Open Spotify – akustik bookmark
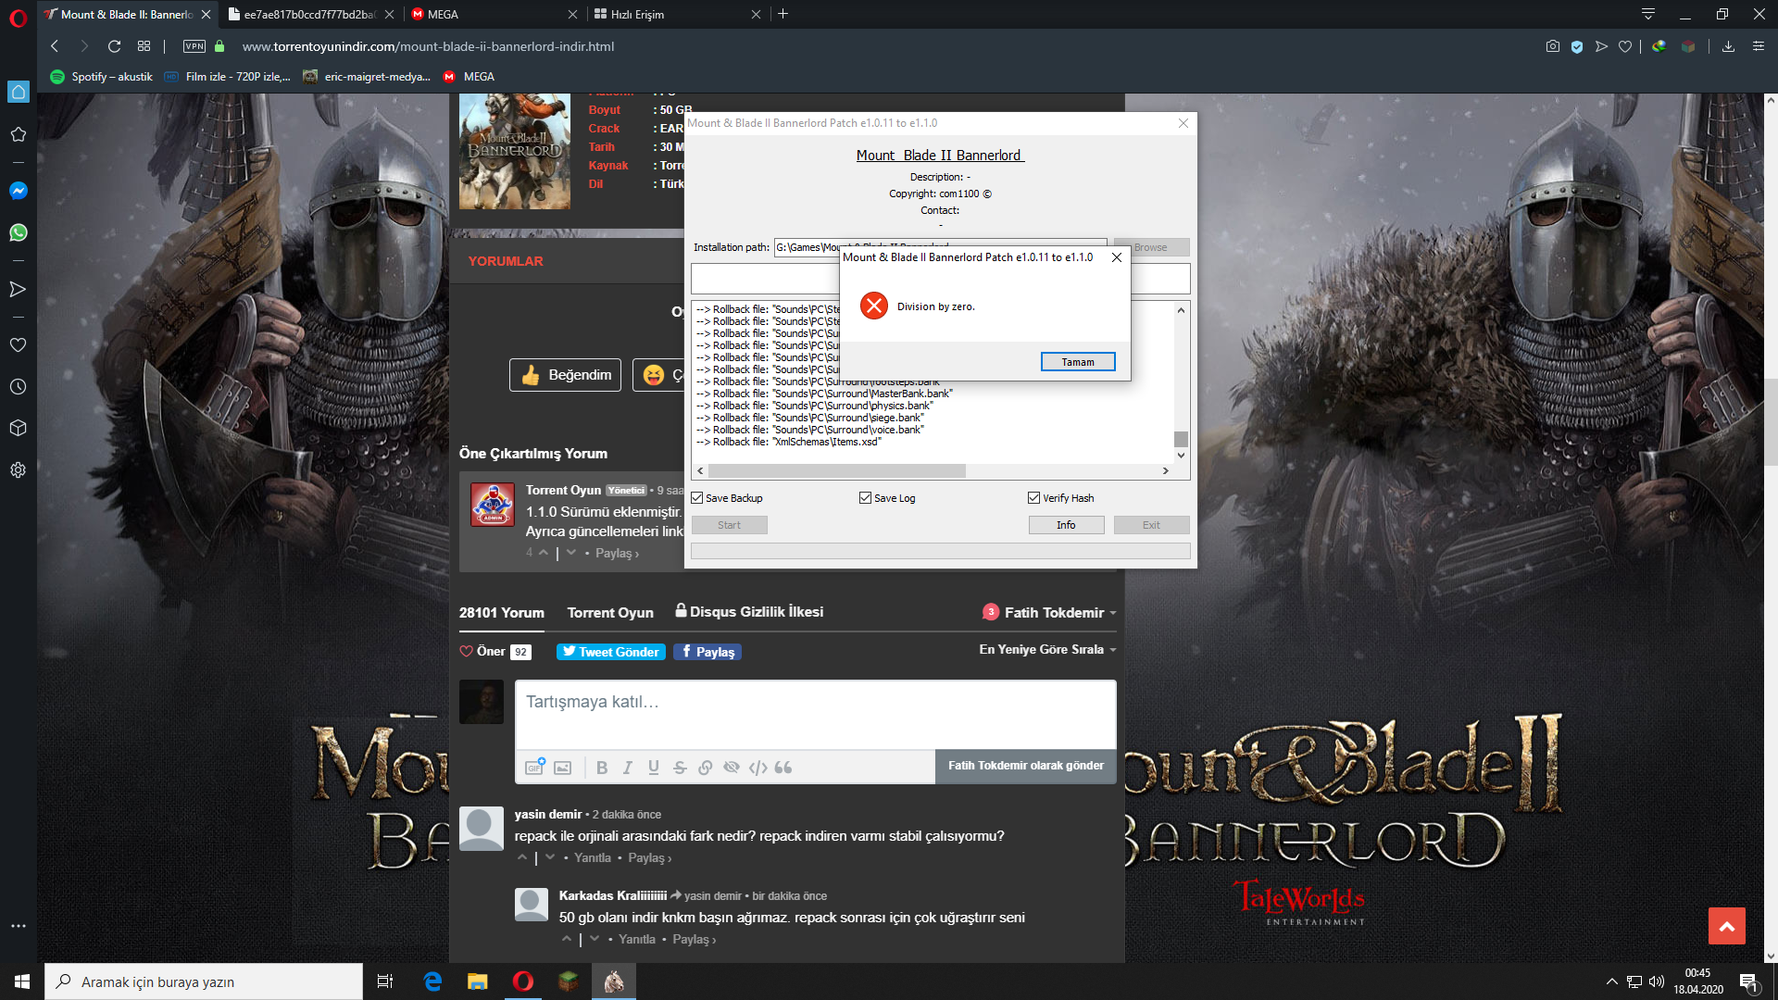 pos(101,77)
